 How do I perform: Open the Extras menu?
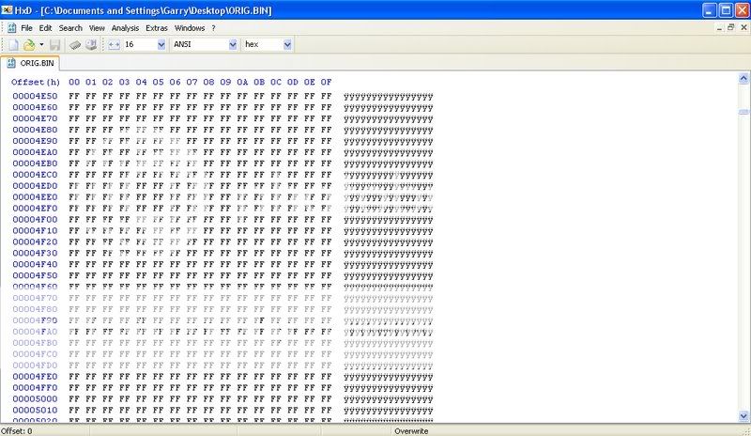[157, 28]
